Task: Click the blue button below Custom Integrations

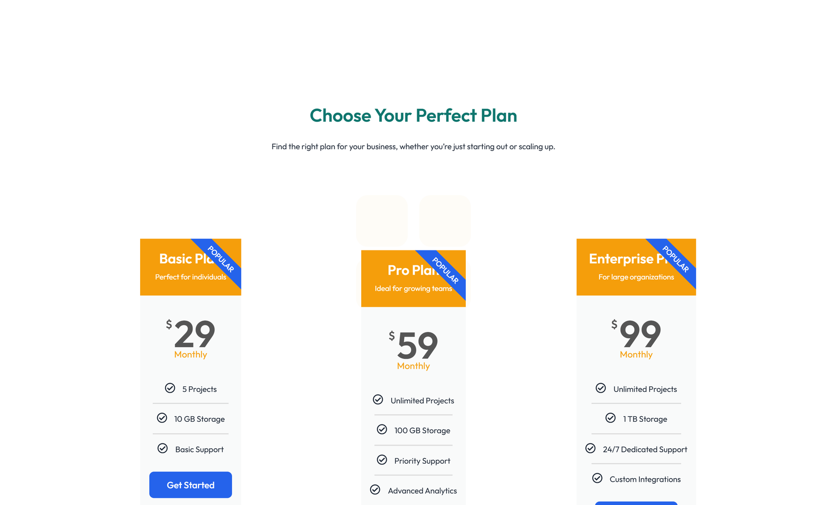Action: [636, 502]
